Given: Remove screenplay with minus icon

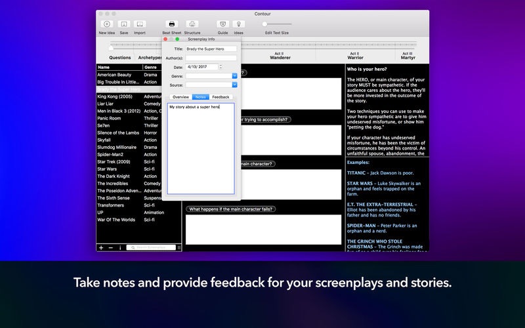Looking at the screenshot, I should point(111,248).
